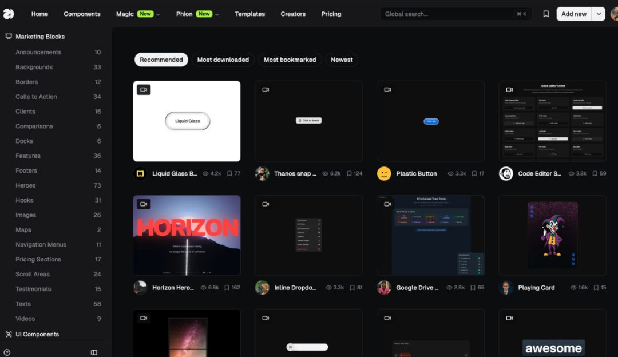This screenshot has height=357, width=618.
Task: Open bookmarks icon in the header
Action: click(546, 14)
